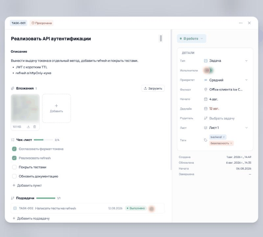The image size is (263, 237).
Task: Click Добавить подзадачу
Action: 31,218
